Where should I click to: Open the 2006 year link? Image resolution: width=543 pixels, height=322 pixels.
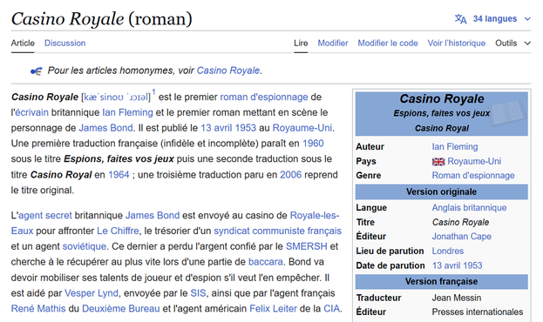coord(291,175)
